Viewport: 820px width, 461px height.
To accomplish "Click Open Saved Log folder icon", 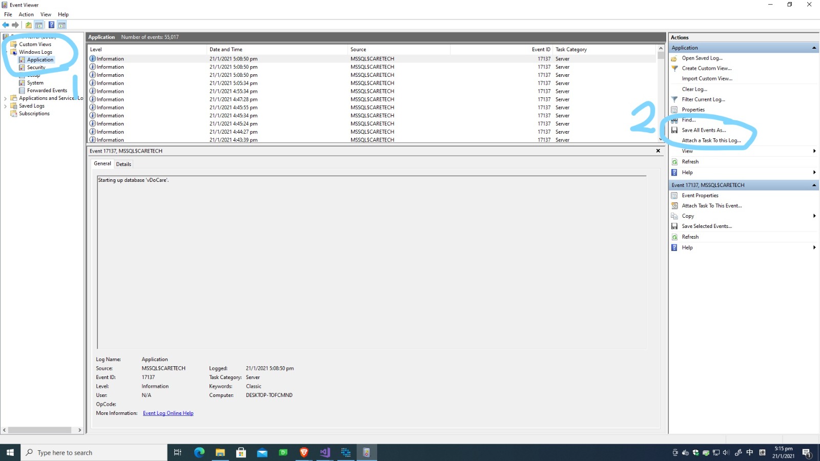I will click(x=674, y=58).
